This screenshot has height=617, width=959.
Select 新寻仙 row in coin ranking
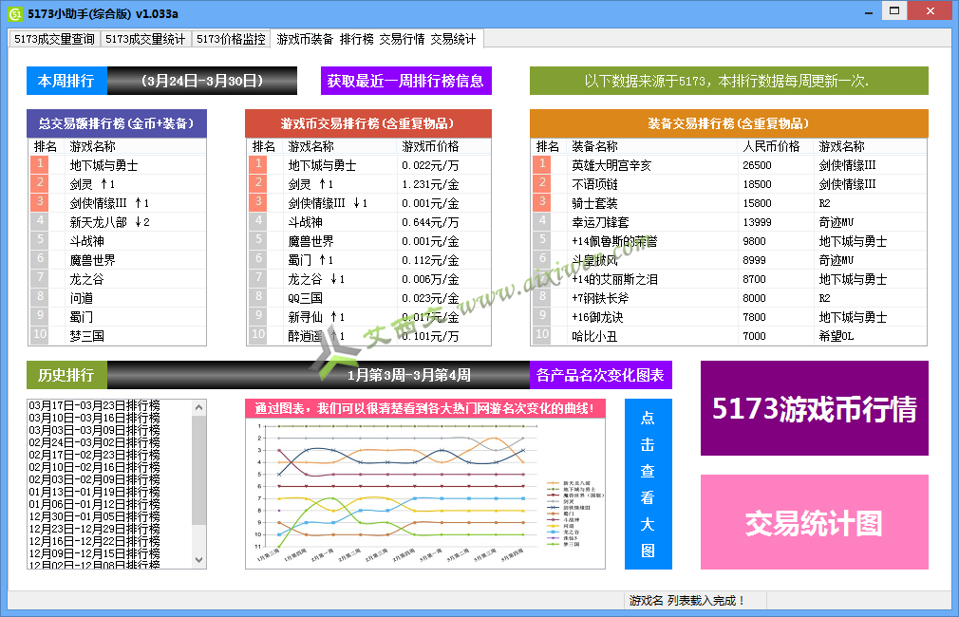368,317
